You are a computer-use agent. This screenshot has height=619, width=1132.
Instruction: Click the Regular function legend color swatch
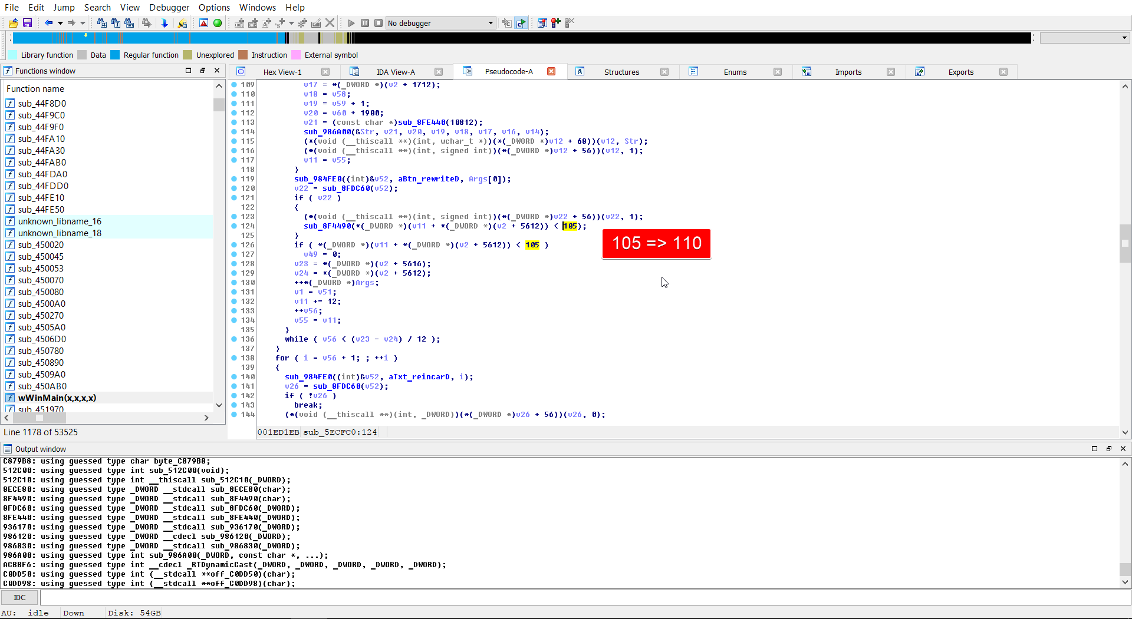pyautogui.click(x=115, y=55)
